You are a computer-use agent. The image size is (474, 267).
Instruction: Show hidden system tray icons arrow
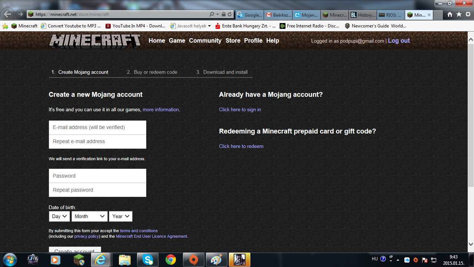pyautogui.click(x=398, y=260)
